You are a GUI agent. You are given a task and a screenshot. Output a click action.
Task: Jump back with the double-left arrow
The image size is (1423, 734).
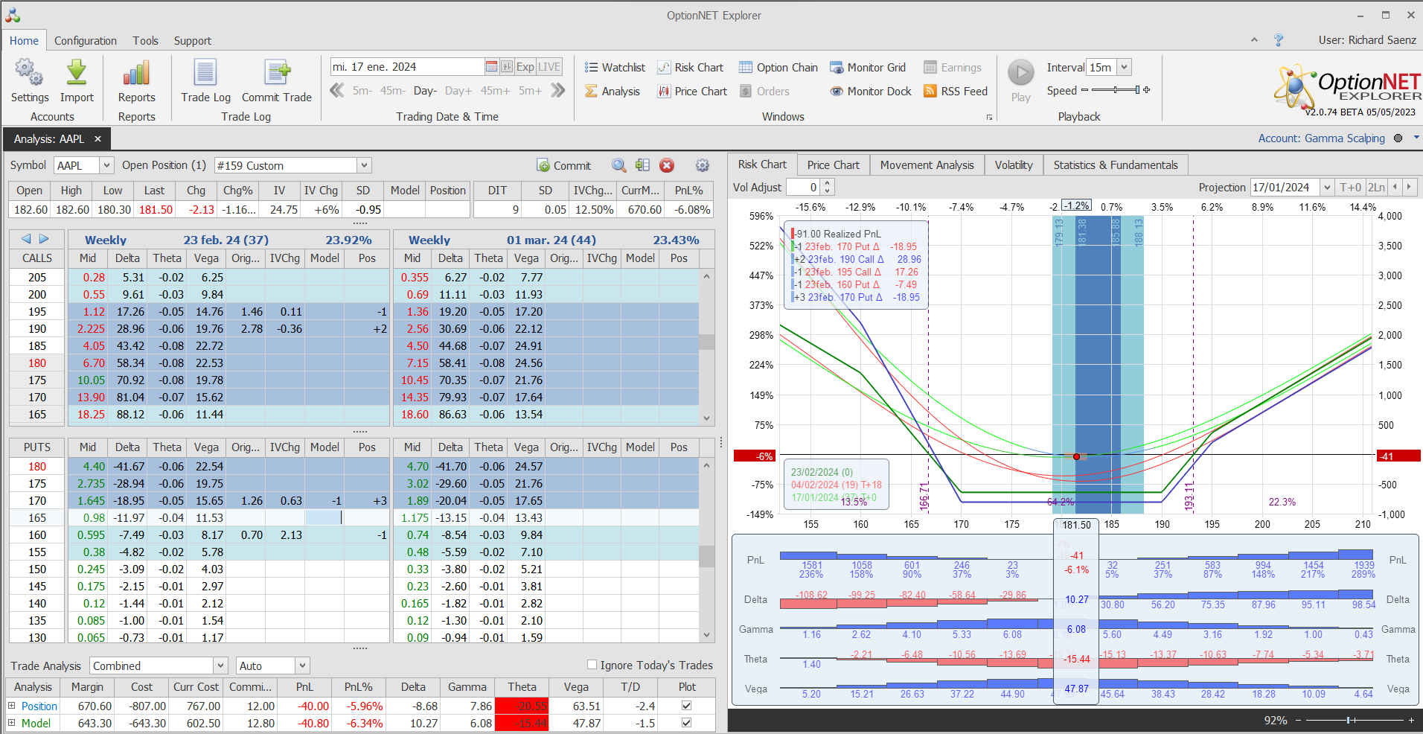point(337,91)
